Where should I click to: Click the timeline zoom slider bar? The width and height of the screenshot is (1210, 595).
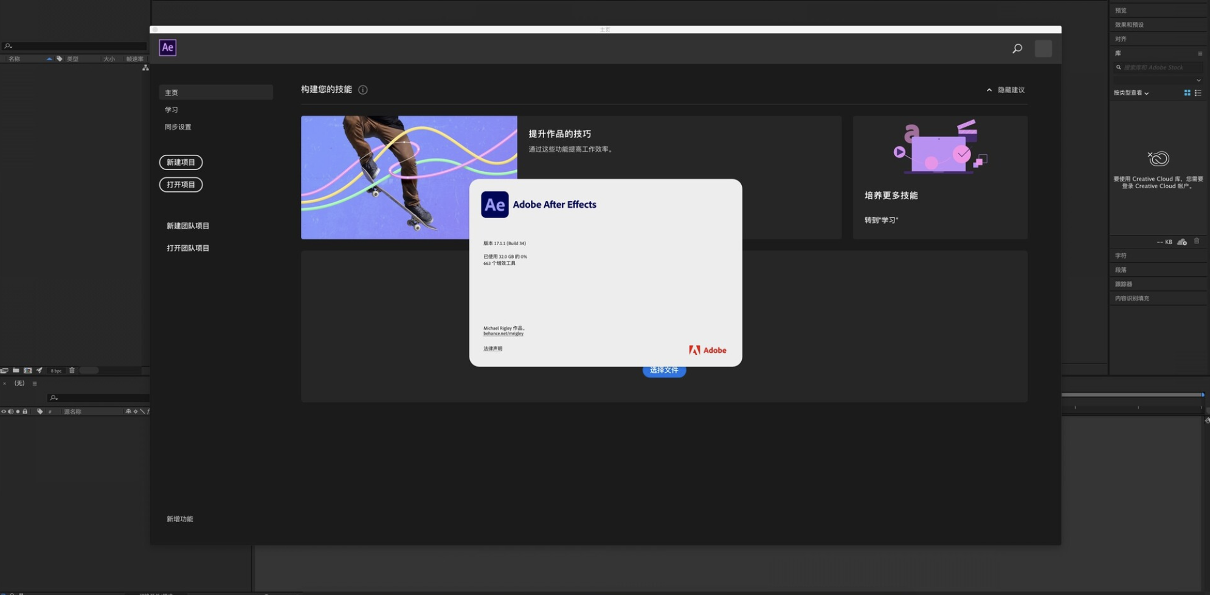(1132, 395)
